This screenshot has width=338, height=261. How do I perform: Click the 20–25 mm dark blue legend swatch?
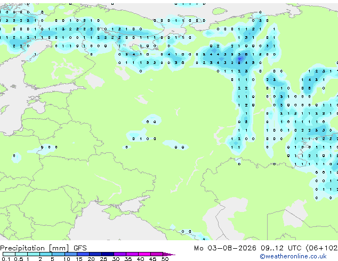pyautogui.click(x=95, y=254)
